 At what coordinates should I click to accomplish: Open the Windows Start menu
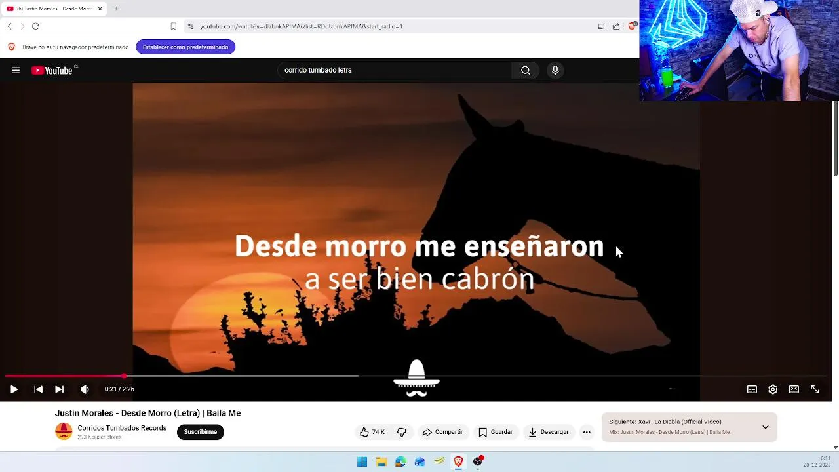click(x=362, y=462)
